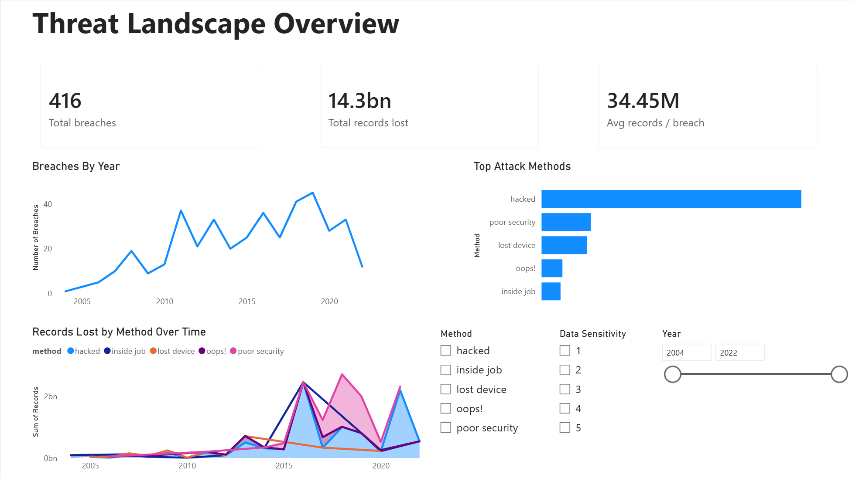Click the lost device legend marker

[x=153, y=351]
